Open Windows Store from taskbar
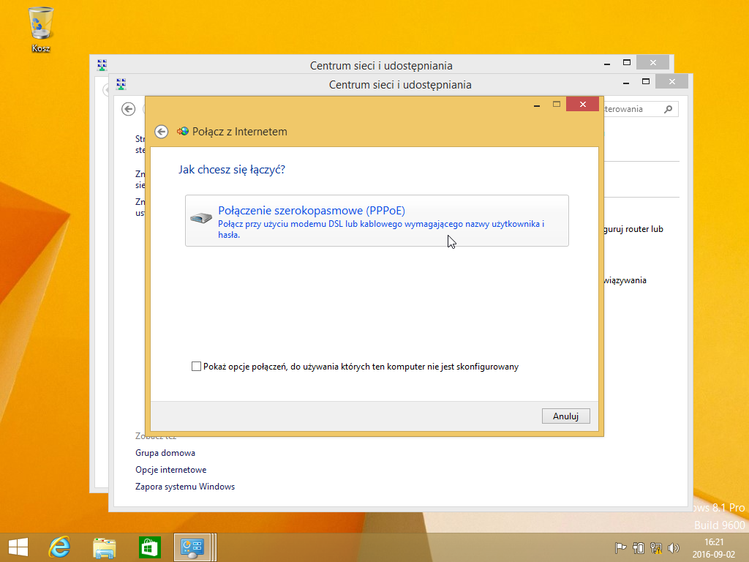The height and width of the screenshot is (562, 749). (149, 547)
